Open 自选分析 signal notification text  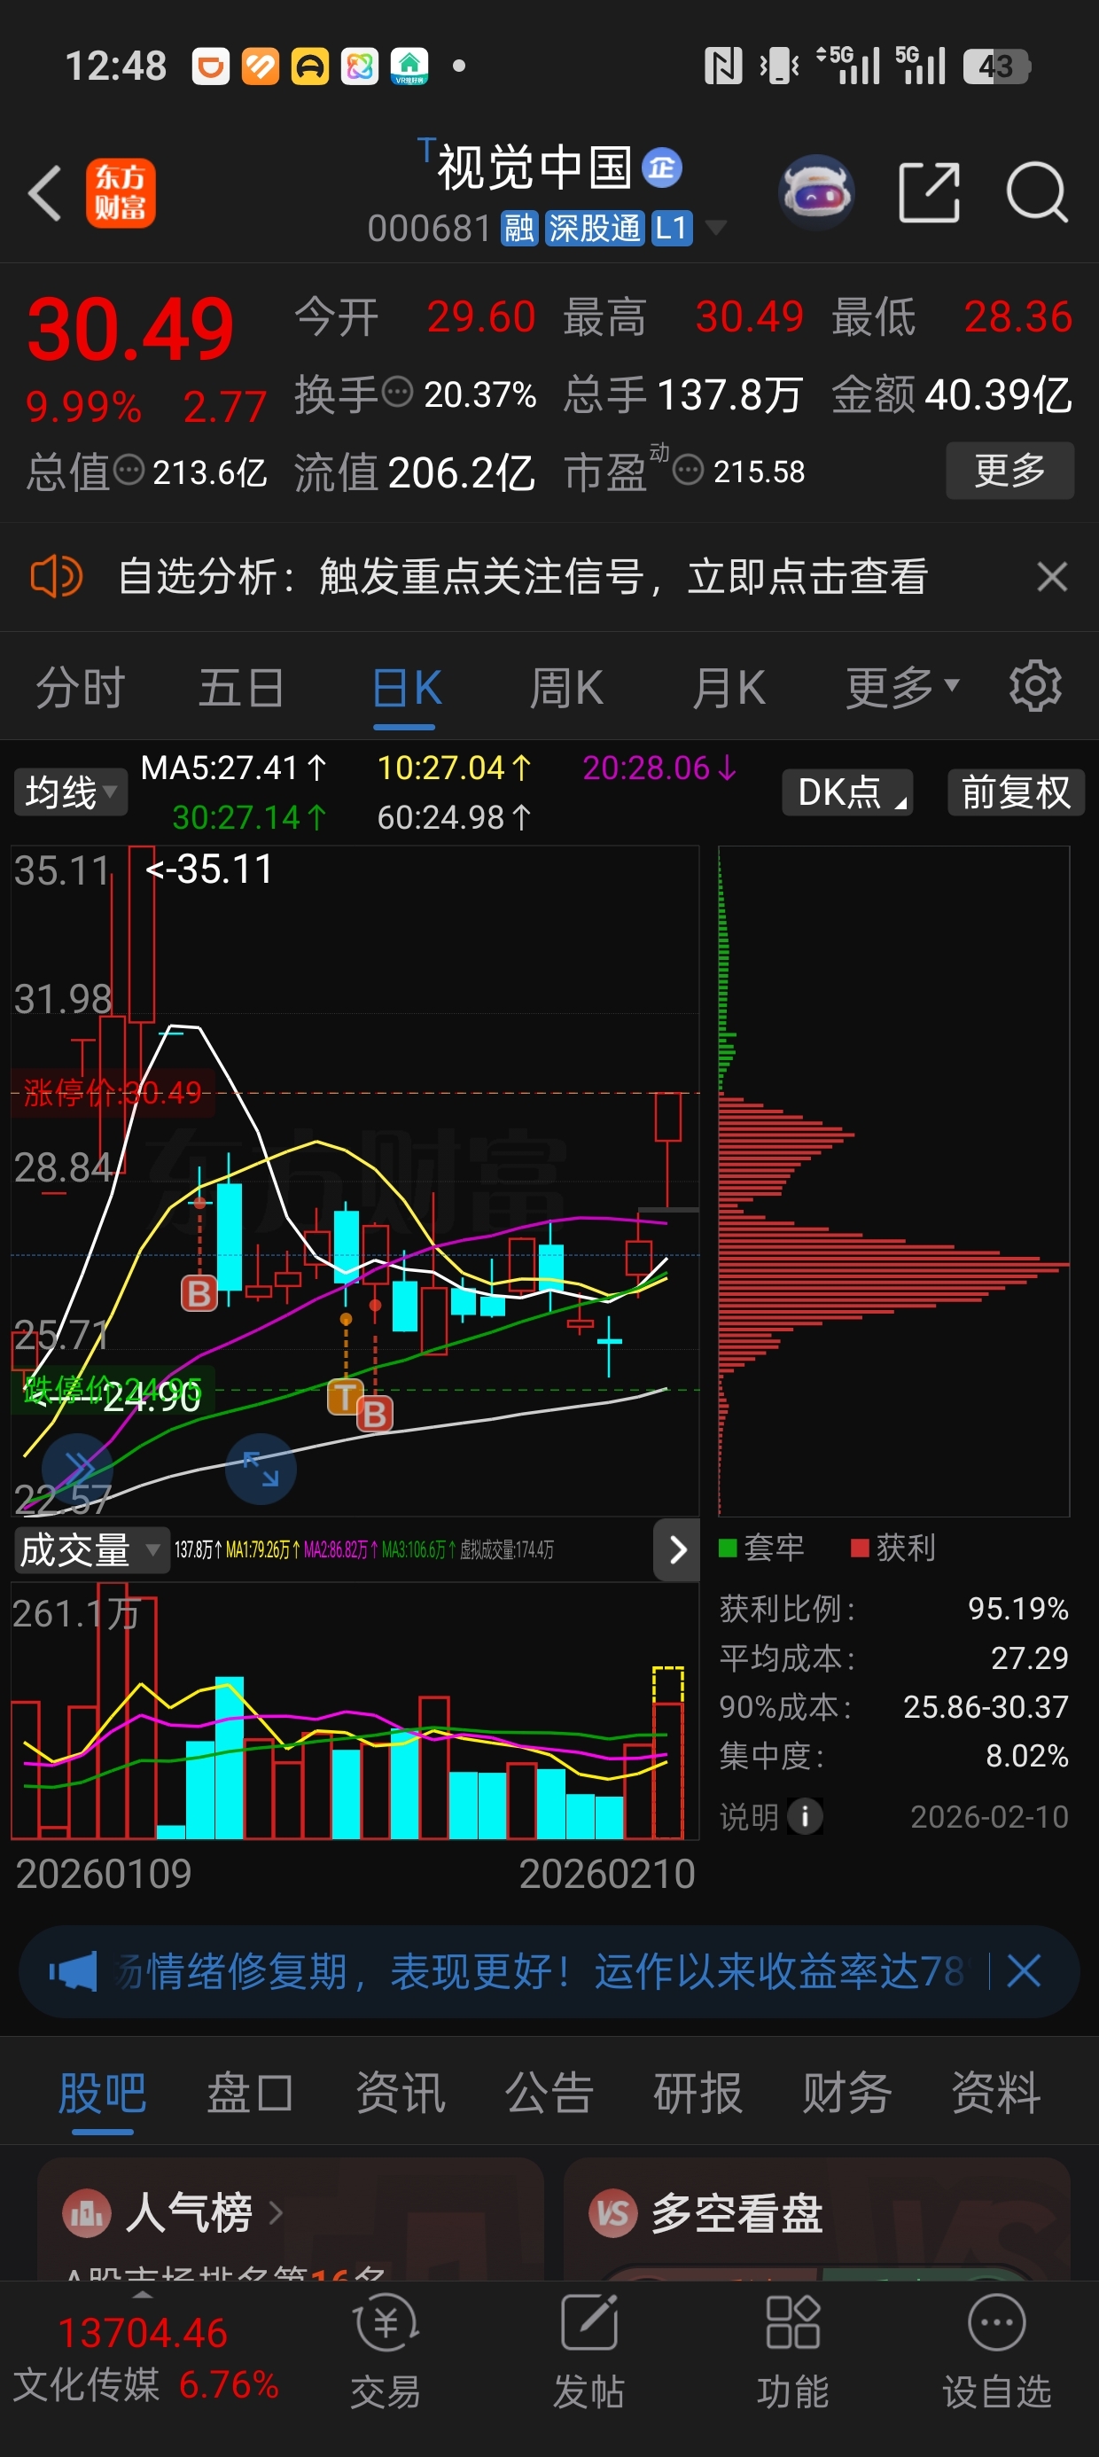(x=522, y=576)
